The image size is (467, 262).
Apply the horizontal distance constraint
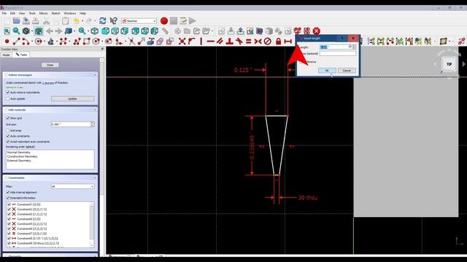(287, 41)
